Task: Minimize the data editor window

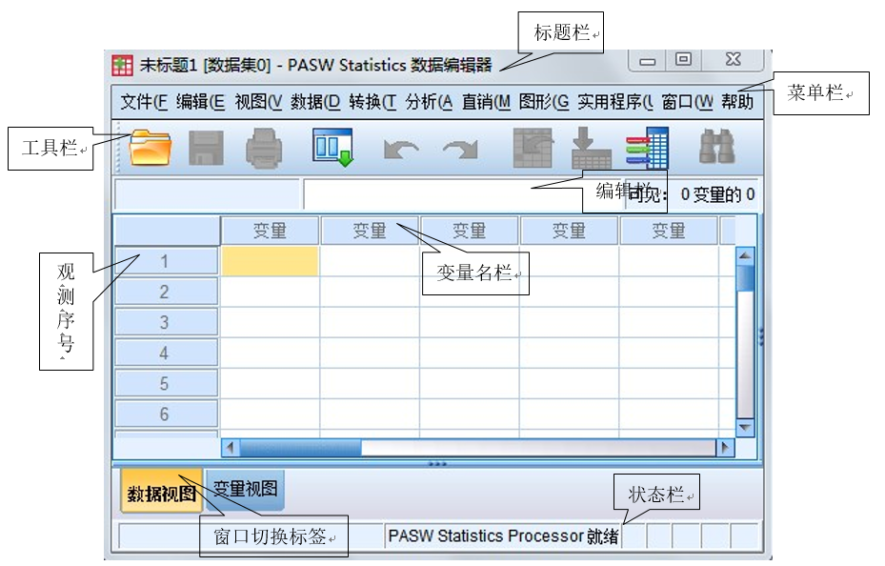Action: click(648, 60)
